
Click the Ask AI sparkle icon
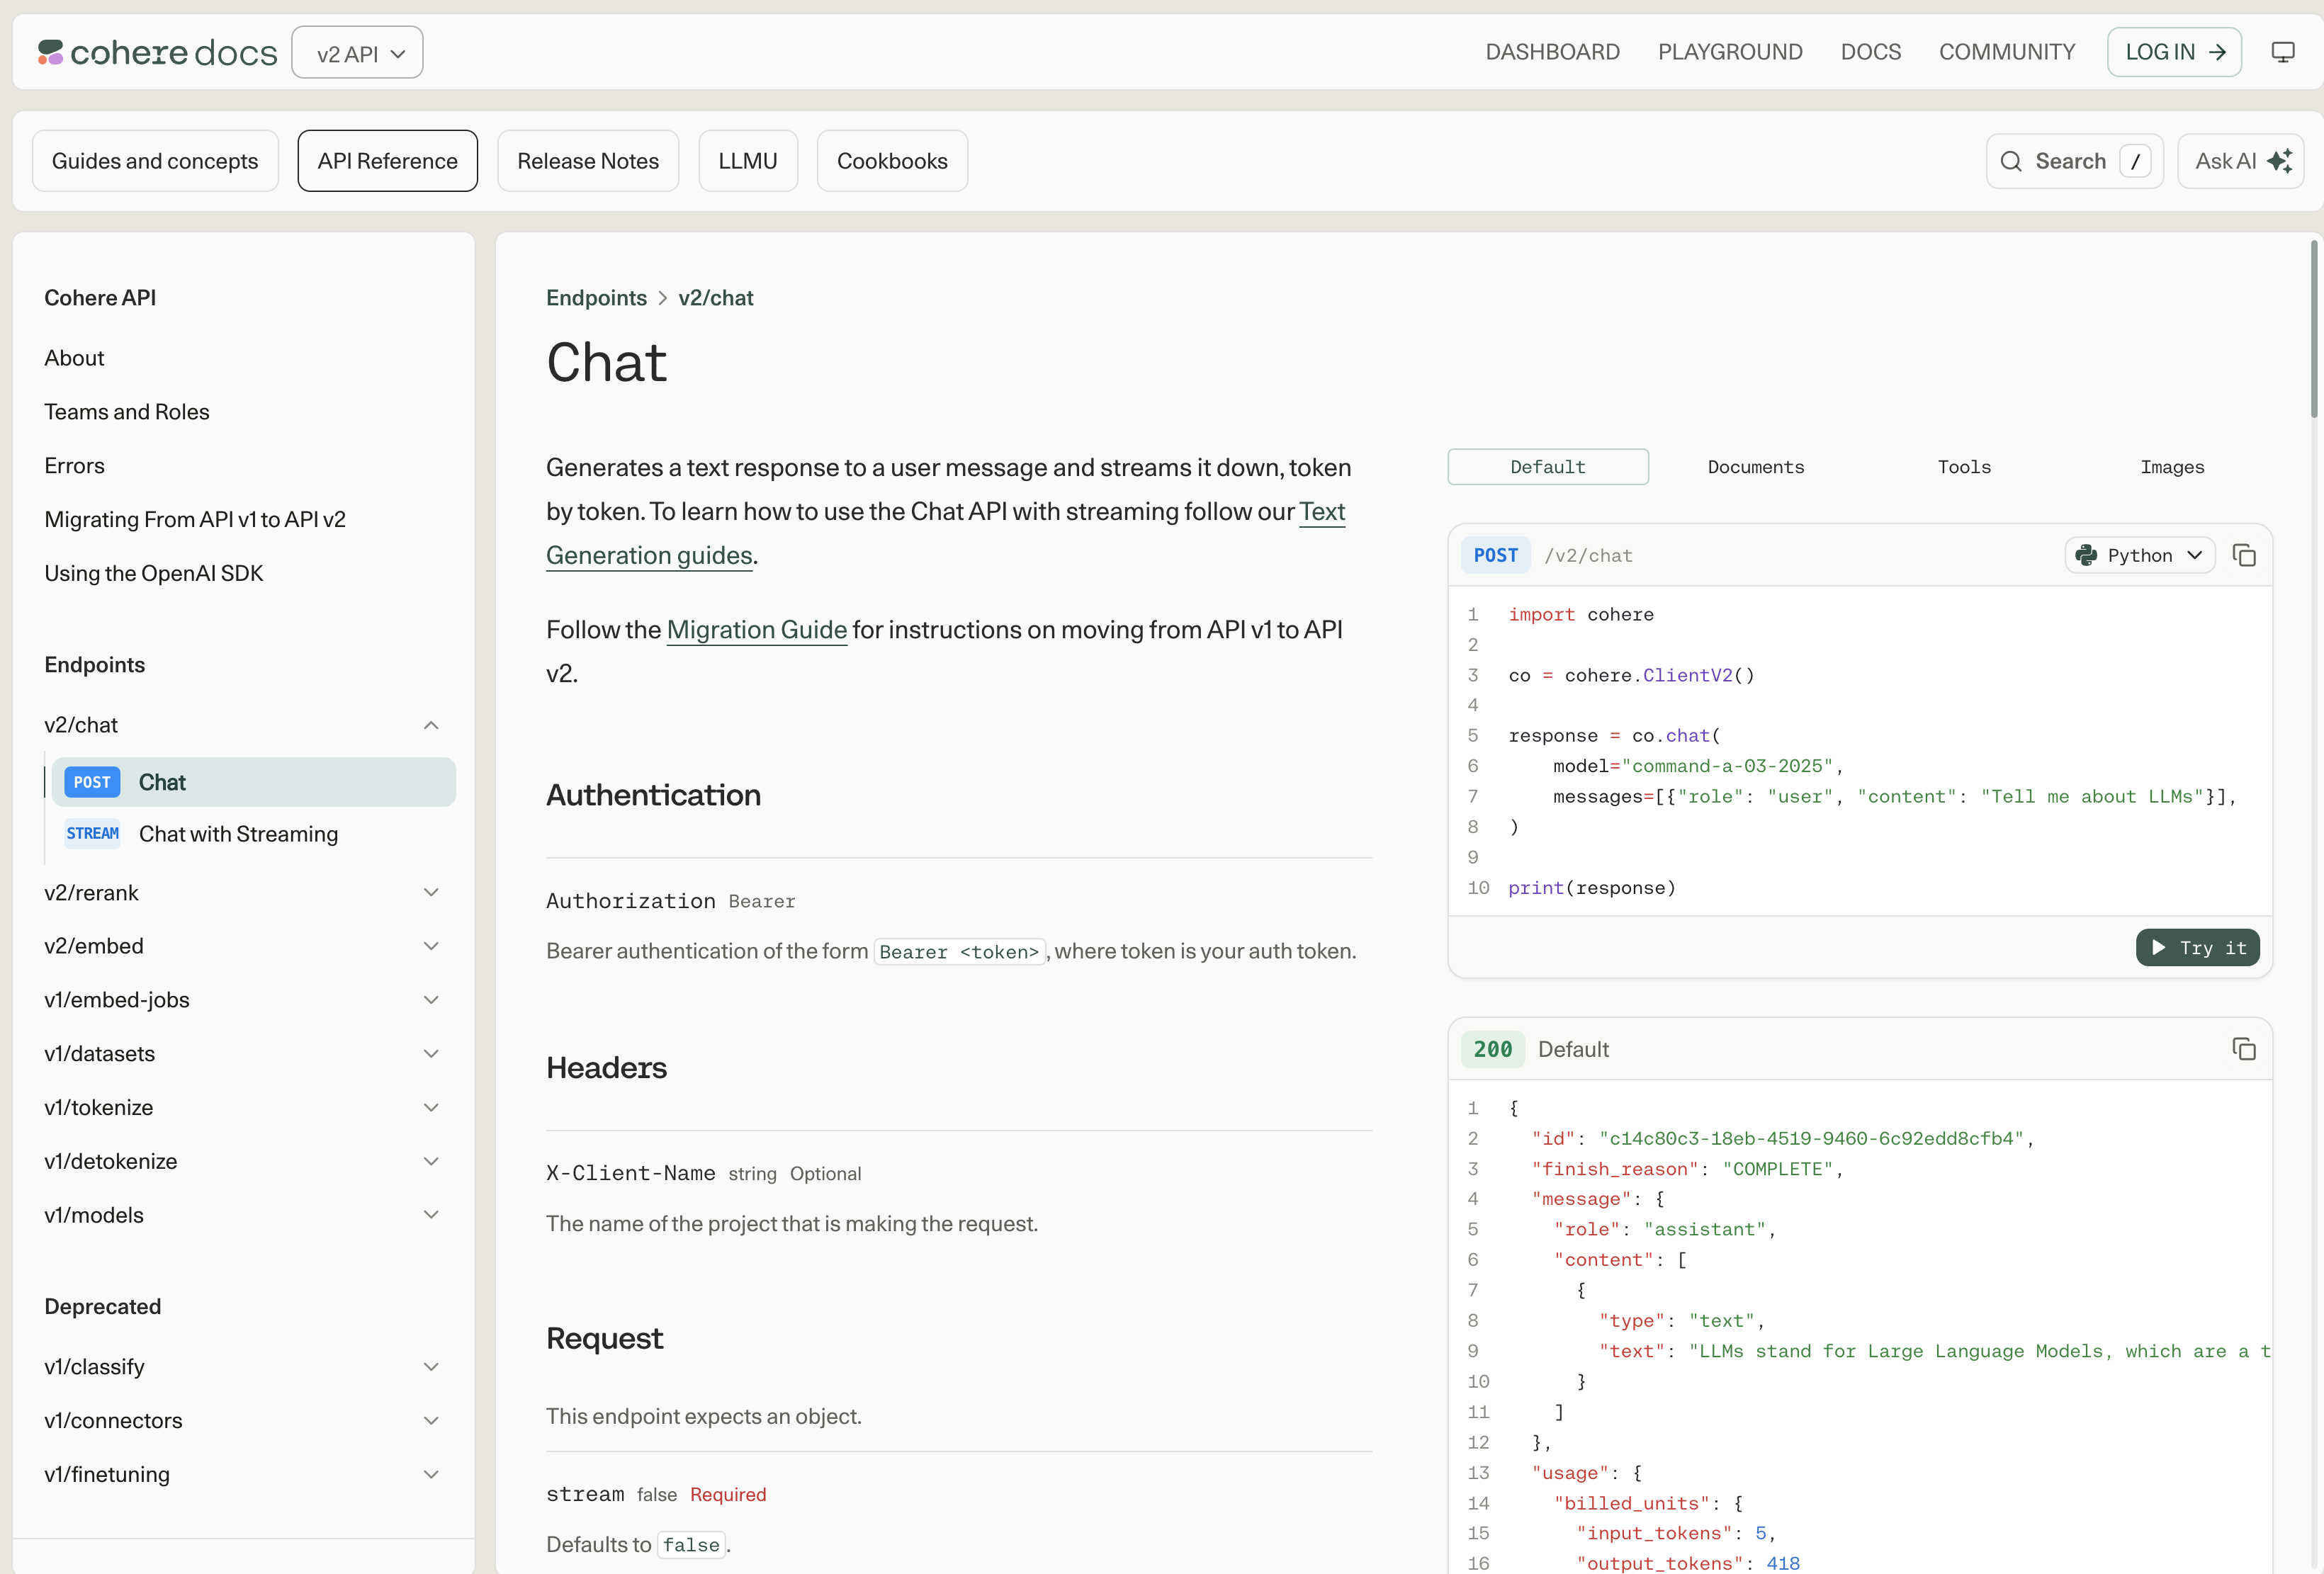click(x=2280, y=161)
